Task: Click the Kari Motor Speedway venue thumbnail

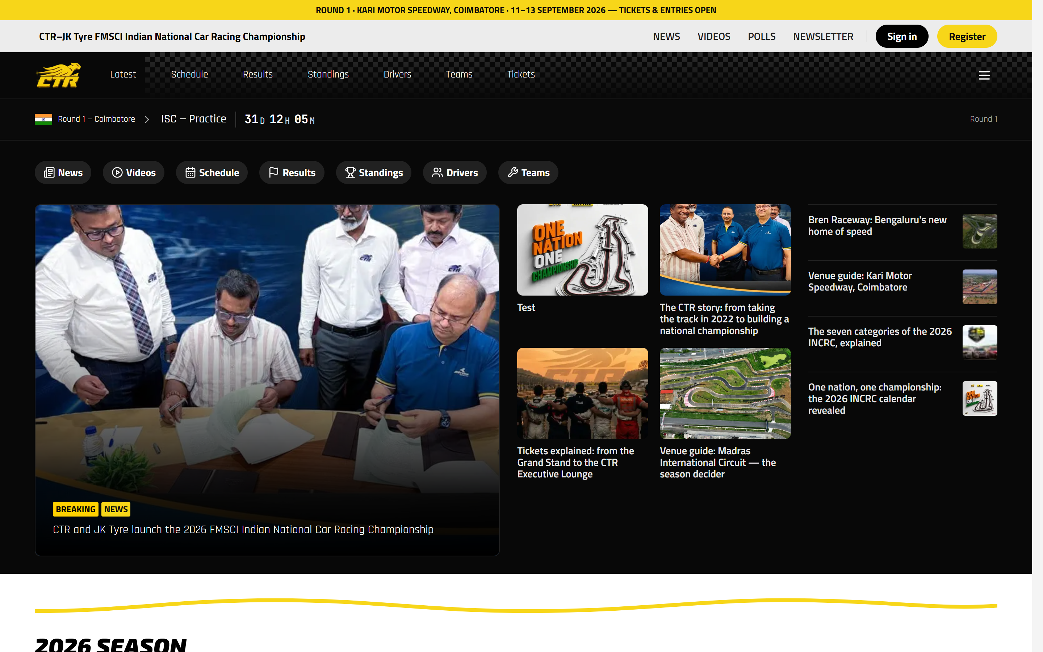Action: pos(980,287)
